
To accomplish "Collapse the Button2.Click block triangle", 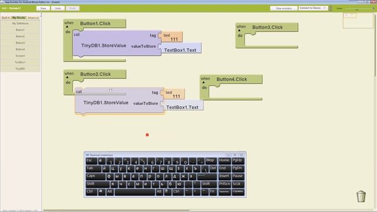I will (67, 77).
